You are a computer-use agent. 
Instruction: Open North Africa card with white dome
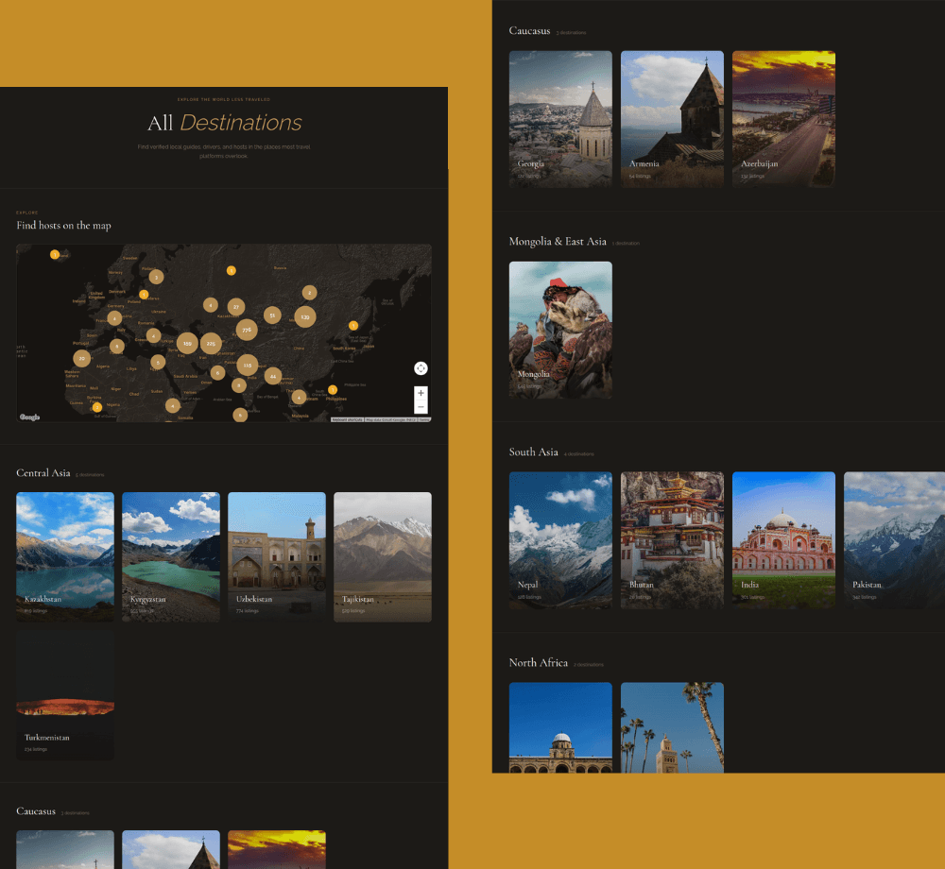560,727
